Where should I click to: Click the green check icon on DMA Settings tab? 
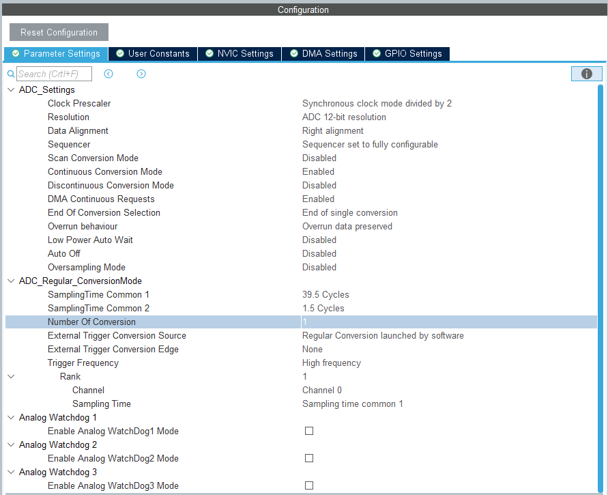(293, 53)
